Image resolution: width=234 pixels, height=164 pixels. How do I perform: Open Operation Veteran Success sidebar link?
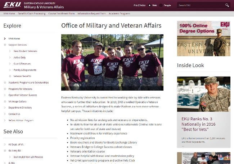pos(23,95)
